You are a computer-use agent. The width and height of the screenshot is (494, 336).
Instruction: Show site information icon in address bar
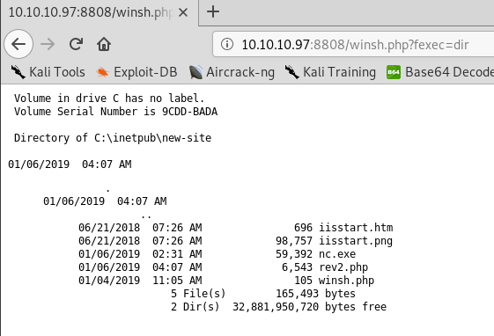(227, 44)
